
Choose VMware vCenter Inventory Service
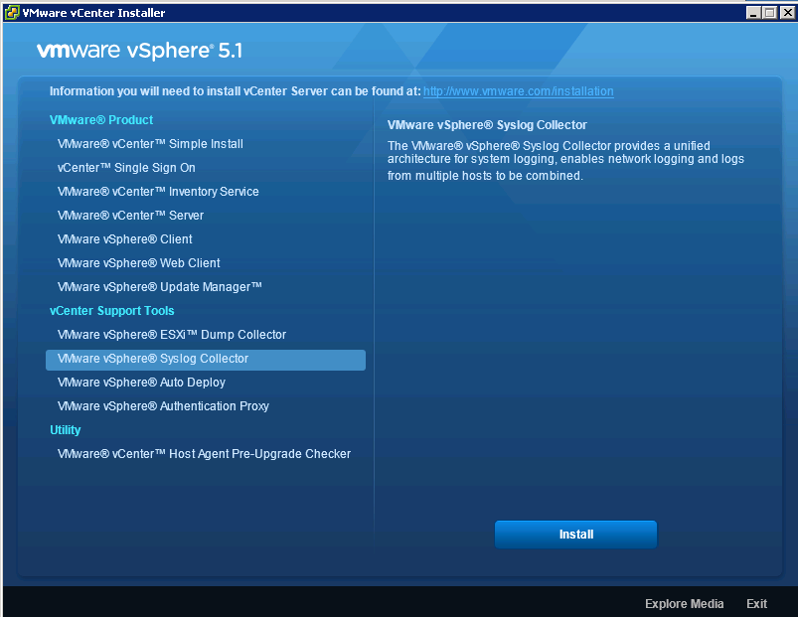[158, 192]
